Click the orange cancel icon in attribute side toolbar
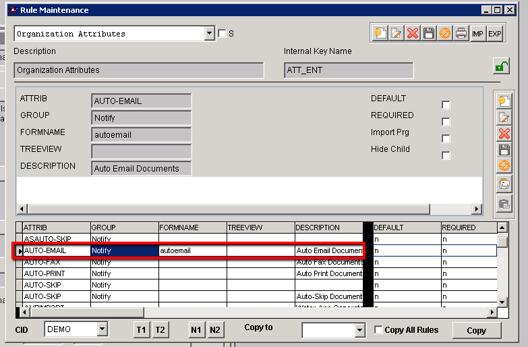 pyautogui.click(x=503, y=166)
